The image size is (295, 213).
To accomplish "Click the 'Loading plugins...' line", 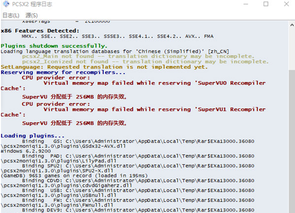I will coord(32,136).
